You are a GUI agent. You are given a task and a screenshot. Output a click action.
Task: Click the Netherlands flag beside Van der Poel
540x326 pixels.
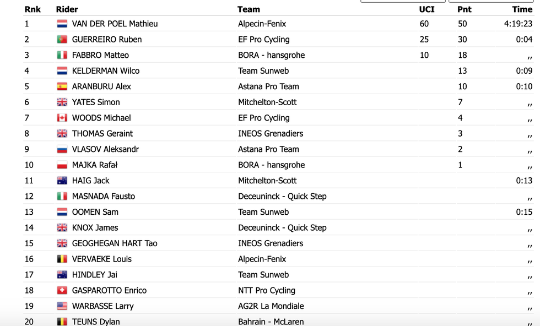(x=62, y=24)
